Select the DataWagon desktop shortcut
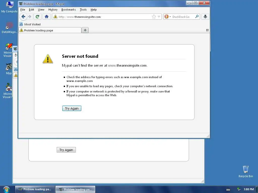 tap(9, 28)
